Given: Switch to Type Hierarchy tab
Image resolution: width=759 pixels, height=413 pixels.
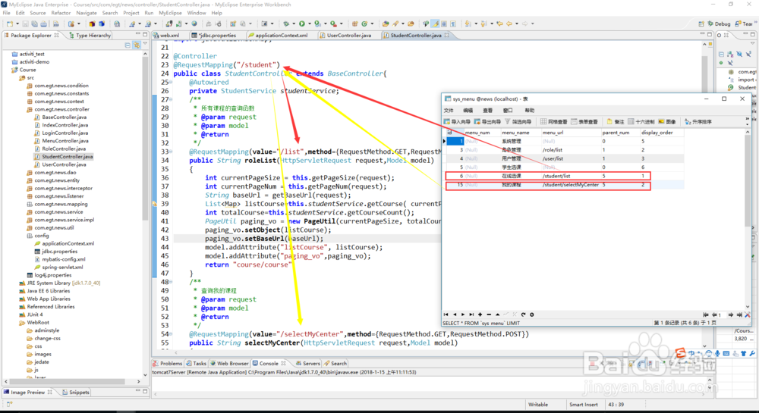Looking at the screenshot, I should point(90,36).
